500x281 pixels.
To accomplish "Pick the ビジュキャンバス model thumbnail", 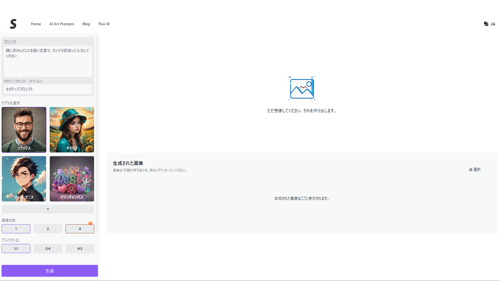I will click(72, 179).
